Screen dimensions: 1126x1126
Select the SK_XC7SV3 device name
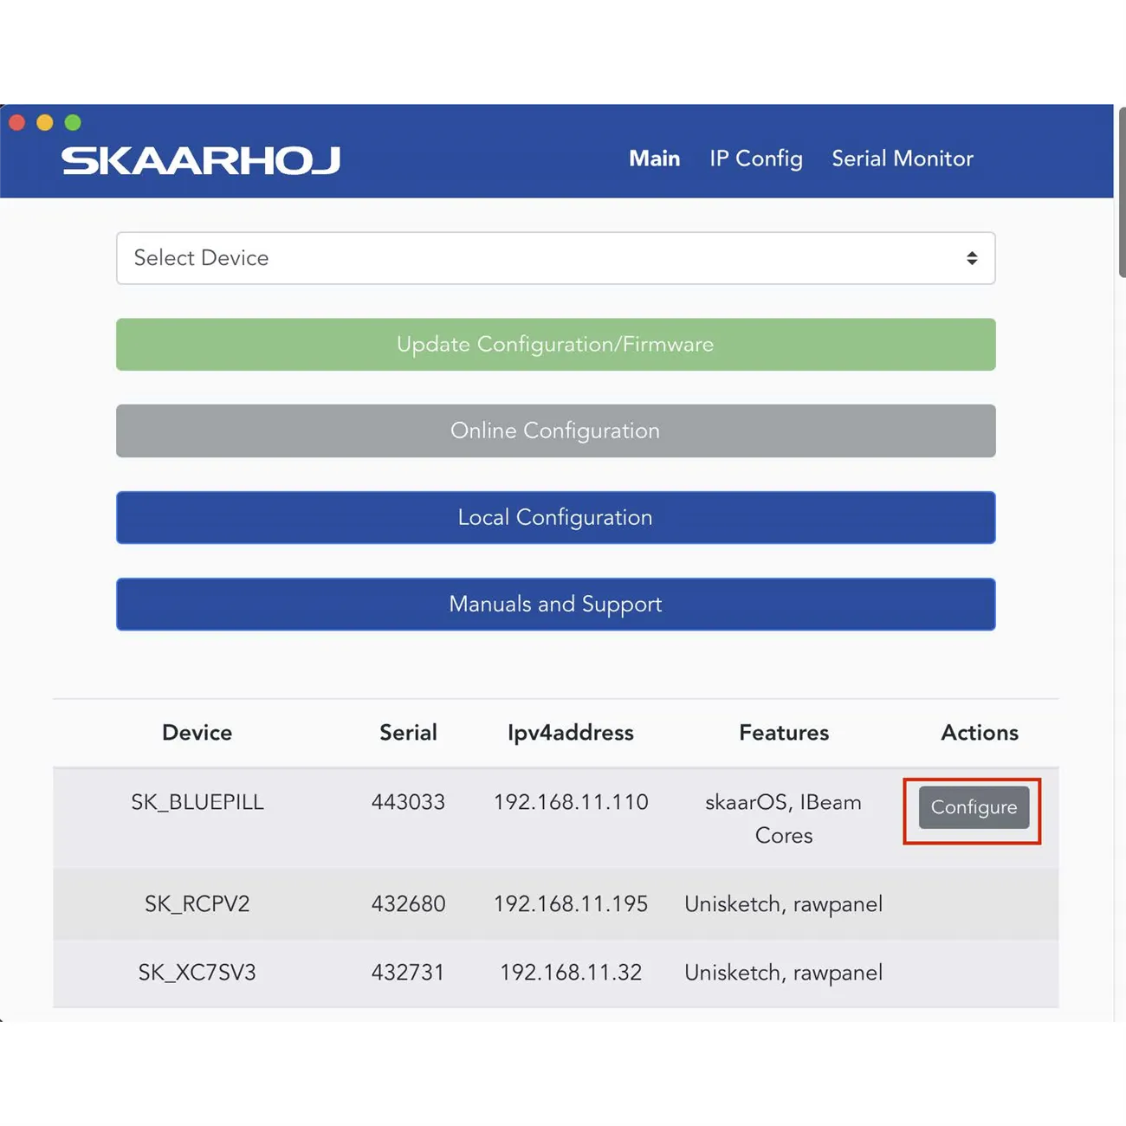pos(197,973)
